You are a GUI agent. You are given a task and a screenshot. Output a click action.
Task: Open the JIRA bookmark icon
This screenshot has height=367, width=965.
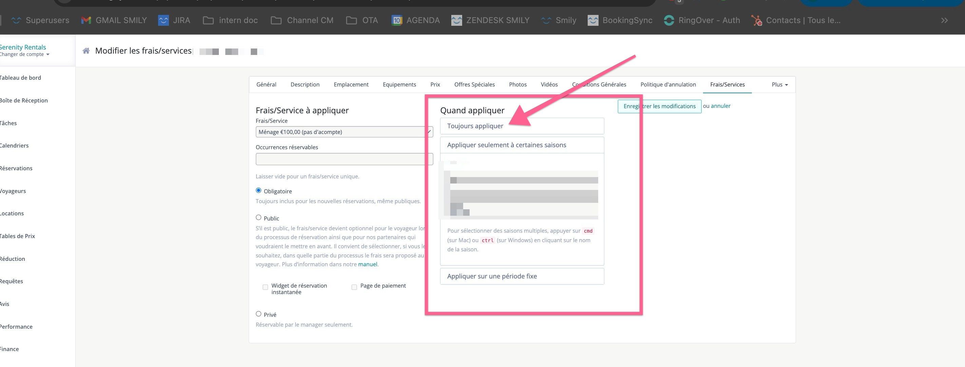click(x=163, y=20)
